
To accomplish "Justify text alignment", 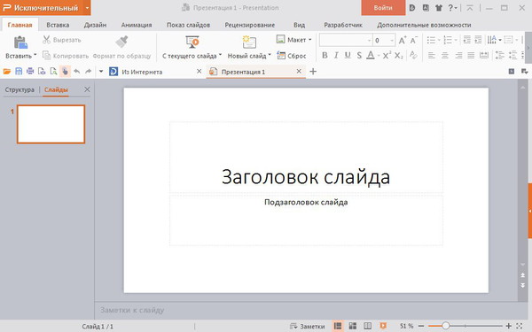I will (471, 55).
